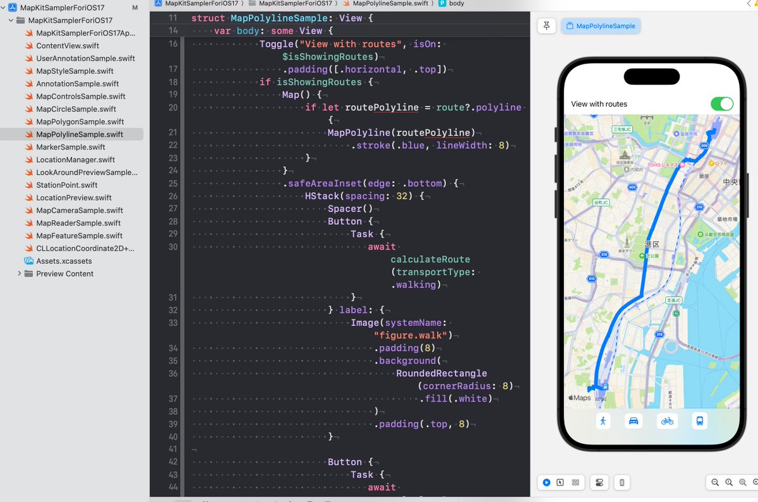The width and height of the screenshot is (758, 502).
Task: Click the line number 20 gutter
Action: pos(172,107)
